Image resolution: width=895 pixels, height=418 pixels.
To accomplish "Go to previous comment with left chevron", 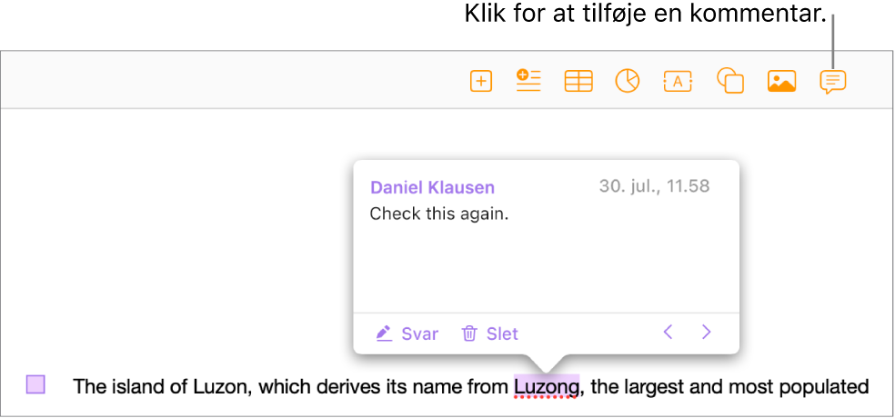I will [x=669, y=332].
